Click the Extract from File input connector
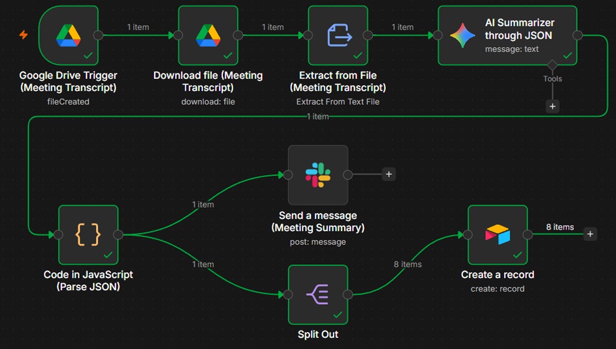This screenshot has width=616, height=349. point(308,35)
